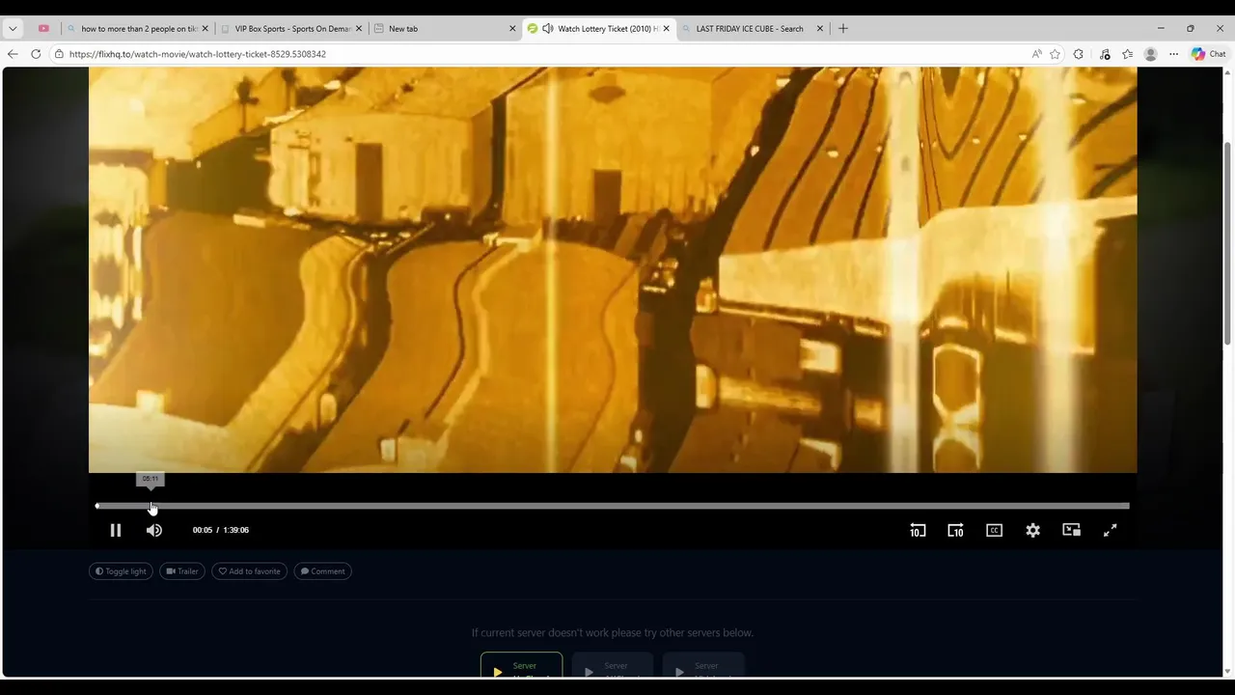The image size is (1235, 695).
Task: Click 'If current server doesn't work' text
Action: click(613, 633)
